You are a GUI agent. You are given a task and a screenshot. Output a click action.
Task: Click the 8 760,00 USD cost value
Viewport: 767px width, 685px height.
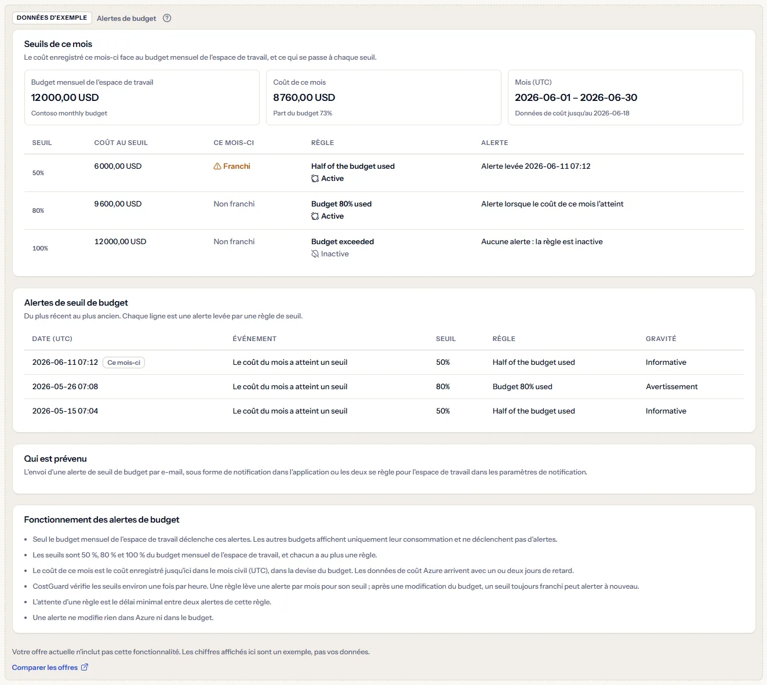click(304, 97)
